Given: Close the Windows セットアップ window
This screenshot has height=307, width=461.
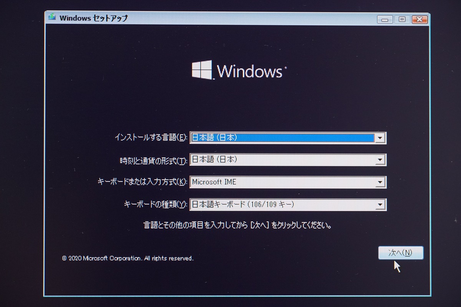Looking at the screenshot, I should coord(420,19).
